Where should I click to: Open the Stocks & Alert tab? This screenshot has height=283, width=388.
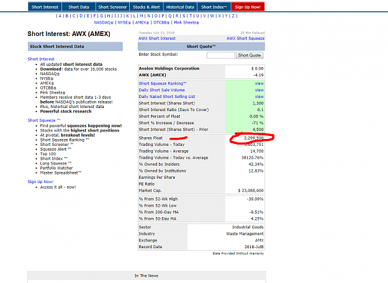(147, 7)
